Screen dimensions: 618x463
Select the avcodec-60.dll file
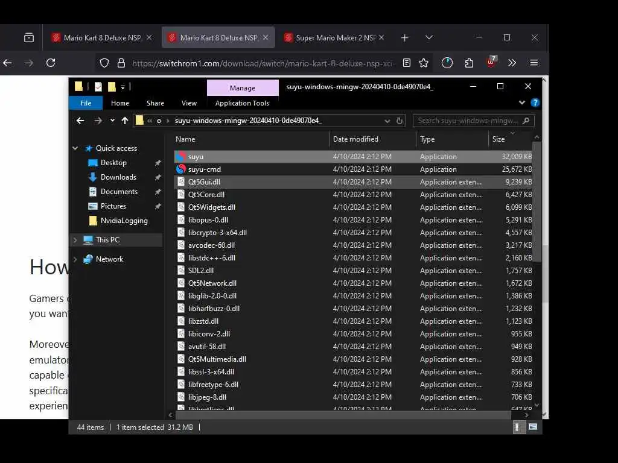352,245
